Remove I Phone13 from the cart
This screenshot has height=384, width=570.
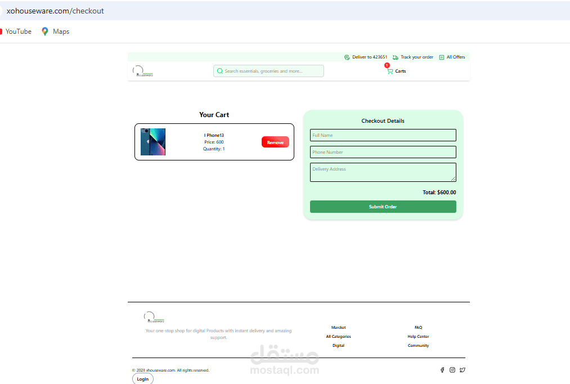pos(275,142)
